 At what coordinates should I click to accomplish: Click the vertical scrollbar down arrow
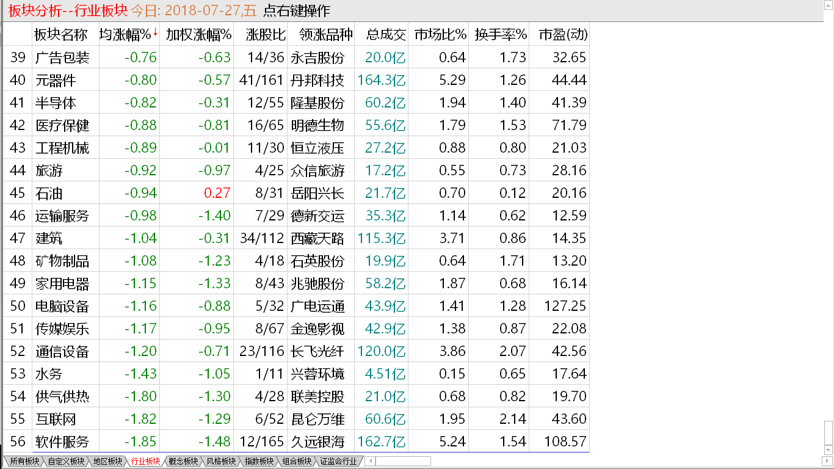[828, 450]
